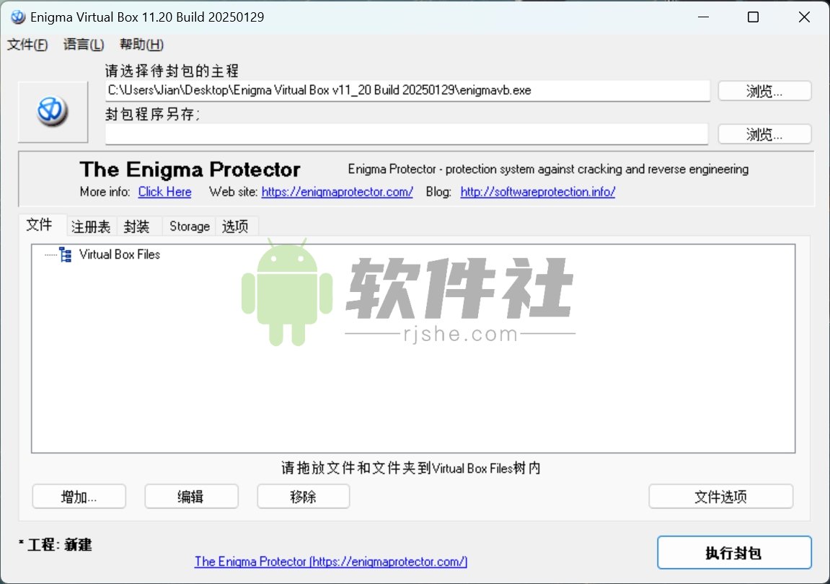The height and width of the screenshot is (584, 830).
Task: Switch to the 封装 tab
Action: point(137,226)
